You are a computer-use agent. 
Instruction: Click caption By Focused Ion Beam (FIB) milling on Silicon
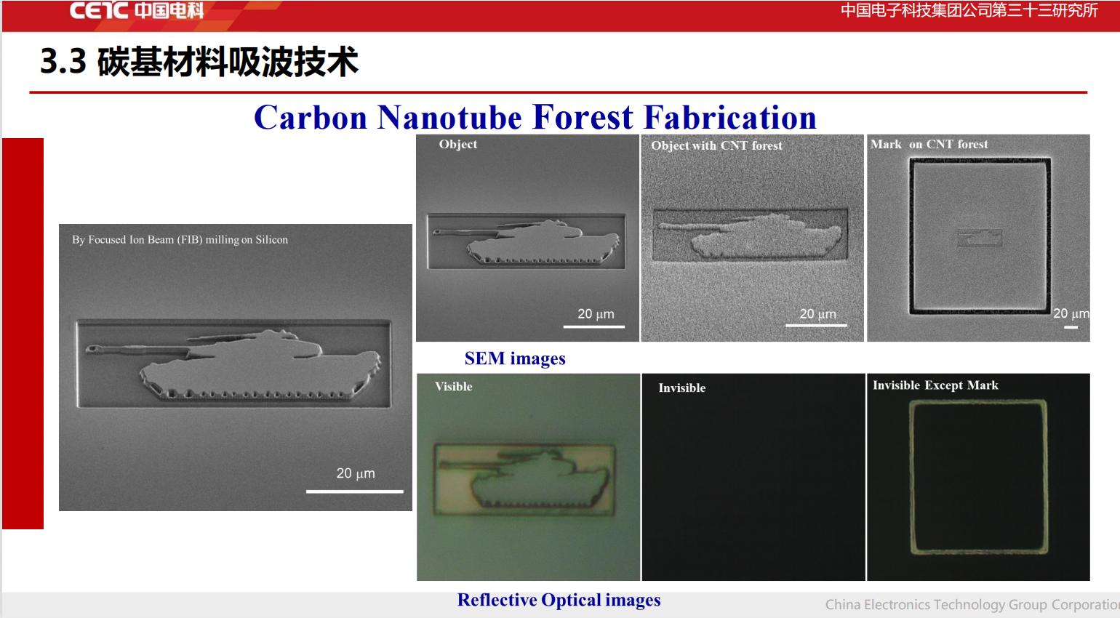tap(180, 239)
